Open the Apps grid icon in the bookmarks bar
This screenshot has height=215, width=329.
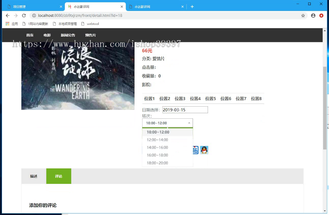pyautogui.click(x=8, y=24)
